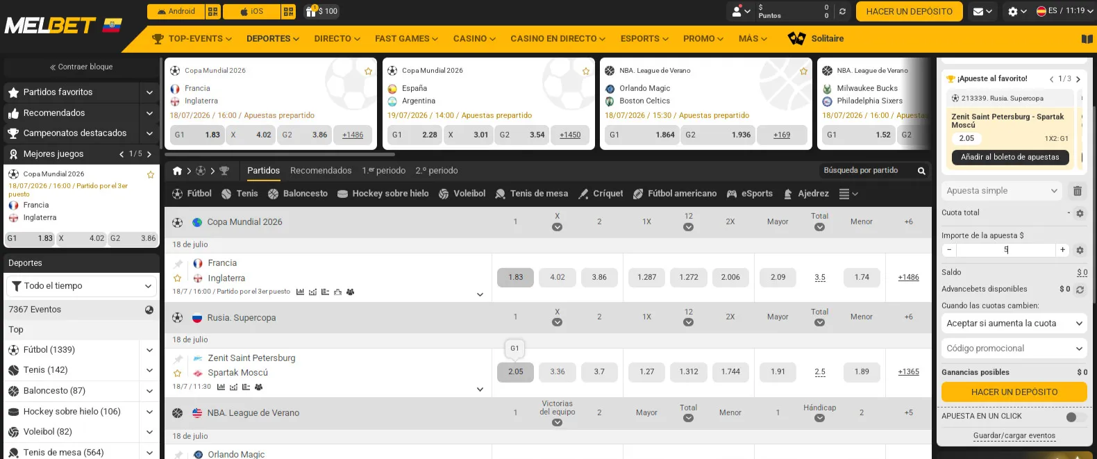This screenshot has height=459, width=1097.
Task: Click the stake amount input field
Action: 1006,250
